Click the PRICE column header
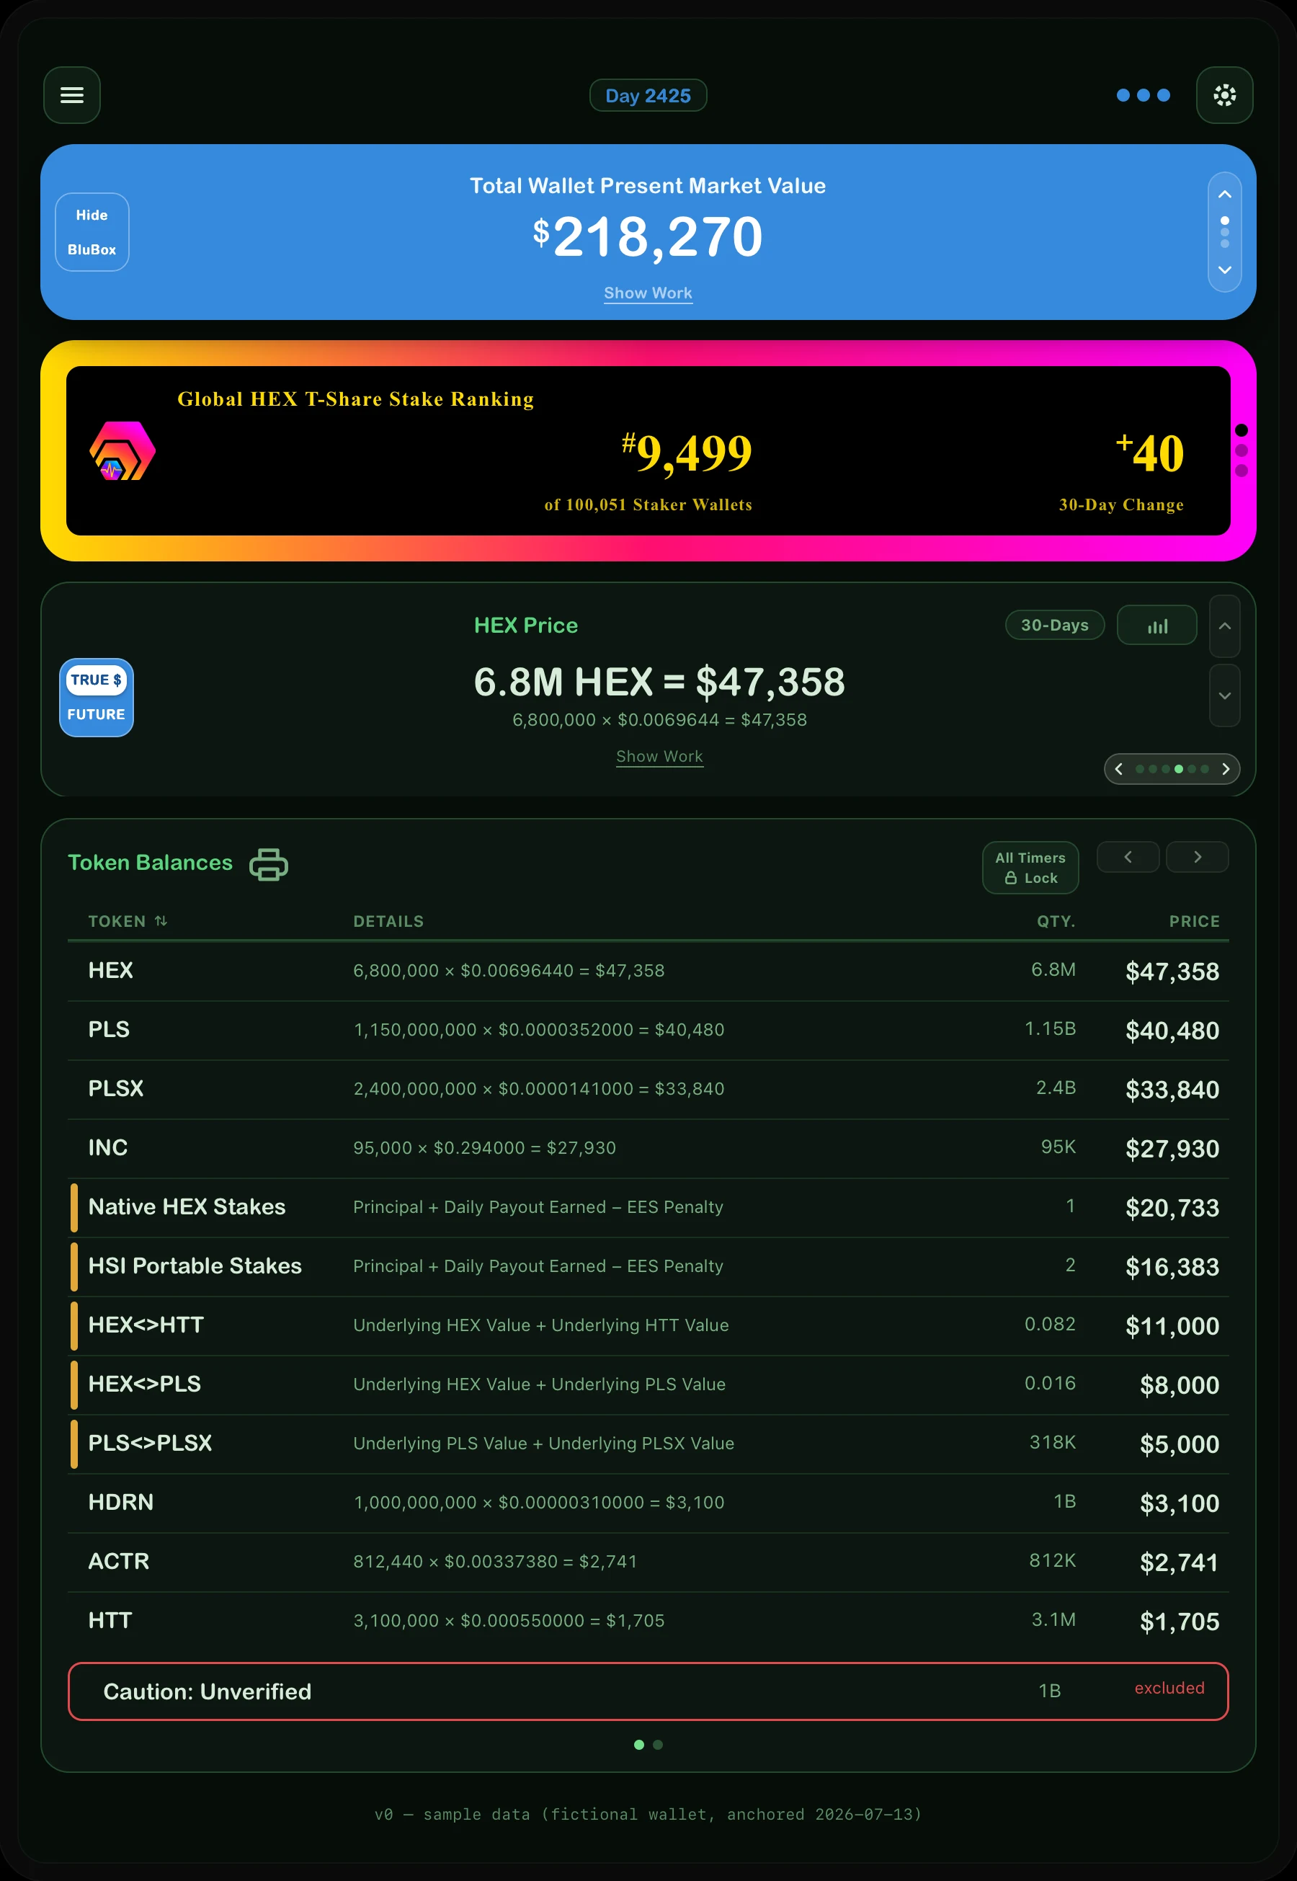1297x1881 pixels. [1194, 921]
